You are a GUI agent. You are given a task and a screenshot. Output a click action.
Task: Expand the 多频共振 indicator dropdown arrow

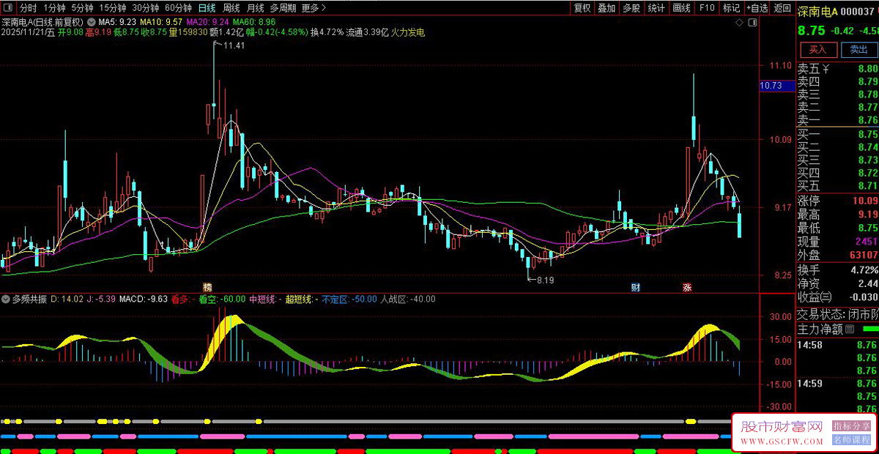coord(5,299)
